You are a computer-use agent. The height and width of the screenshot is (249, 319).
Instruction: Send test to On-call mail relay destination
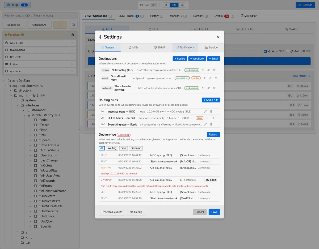[204, 78]
